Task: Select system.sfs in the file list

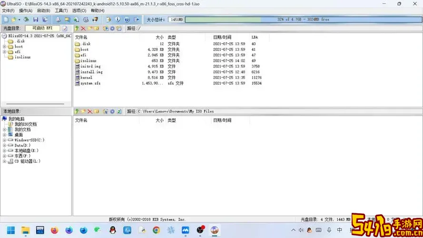Action: [90, 83]
